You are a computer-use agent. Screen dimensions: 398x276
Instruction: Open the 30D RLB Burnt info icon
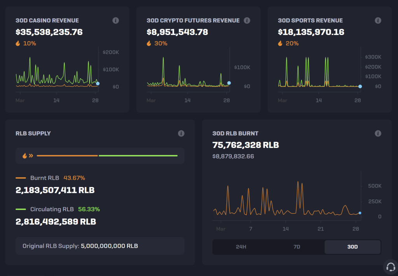(x=378, y=134)
